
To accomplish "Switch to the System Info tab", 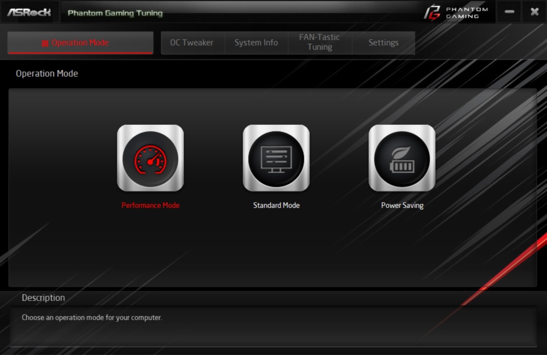I will tap(256, 43).
